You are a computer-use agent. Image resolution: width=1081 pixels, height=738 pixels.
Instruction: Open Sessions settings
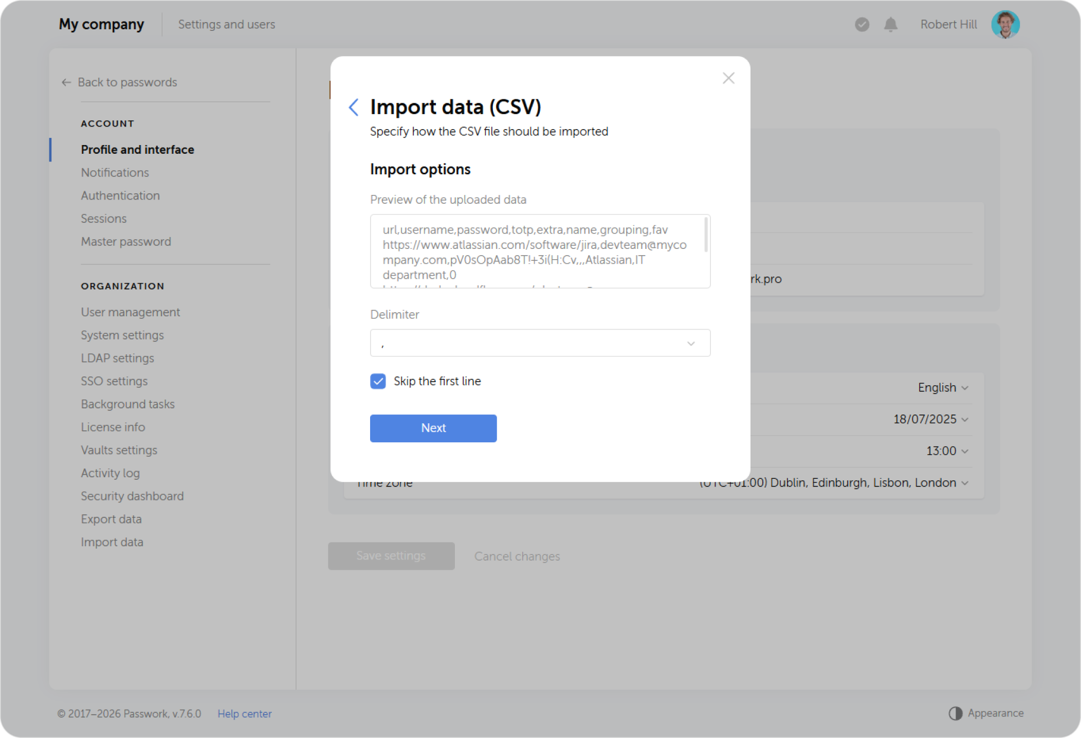click(x=103, y=219)
